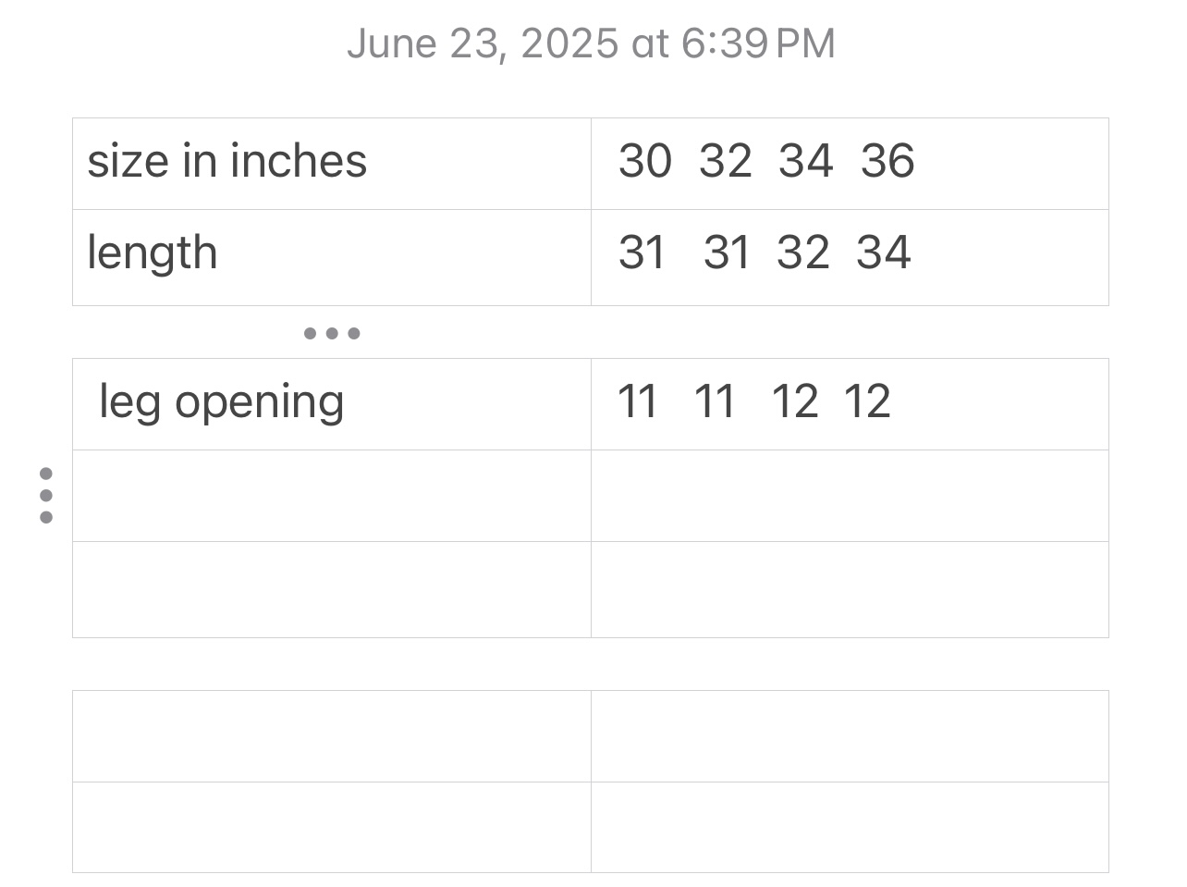Select bottom-left empty cell of the leg opening table
This screenshot has width=1187, height=887.
click(332, 589)
